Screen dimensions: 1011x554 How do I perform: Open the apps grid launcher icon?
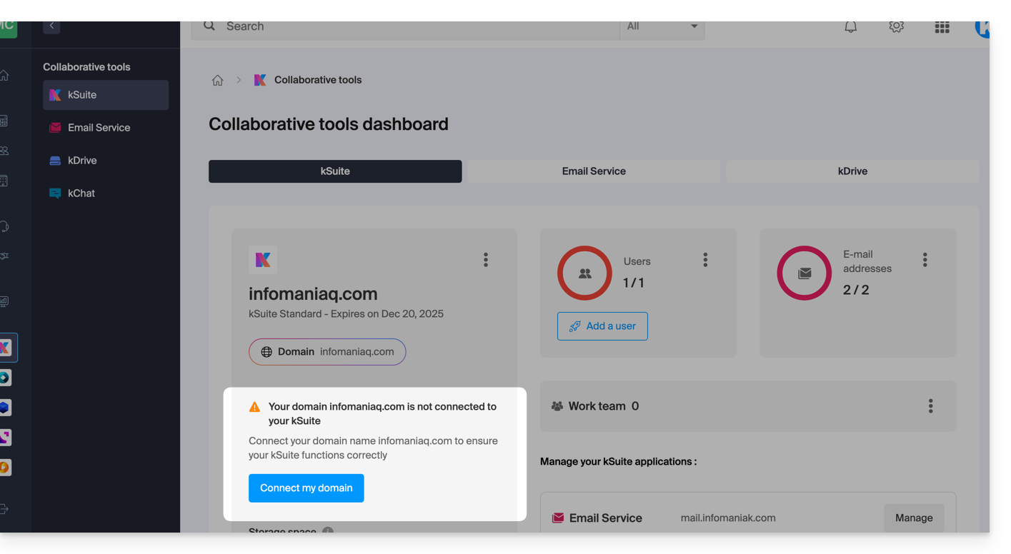click(x=942, y=27)
